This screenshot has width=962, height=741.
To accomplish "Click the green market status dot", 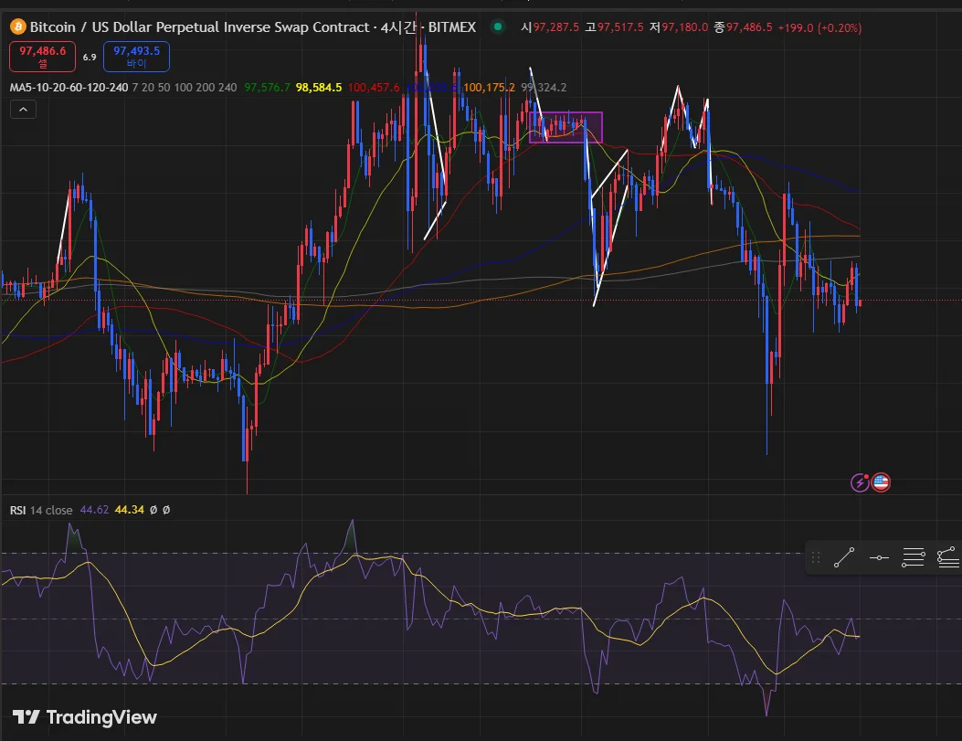I will pos(497,27).
